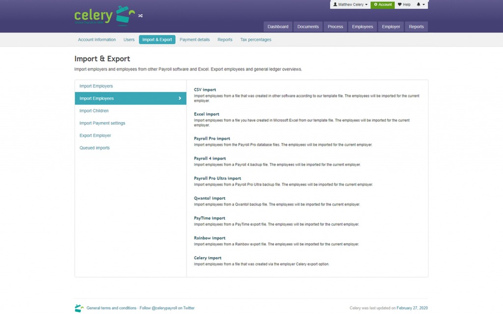Select the Employer main tab
This screenshot has height=314, width=503.
pos(391,26)
